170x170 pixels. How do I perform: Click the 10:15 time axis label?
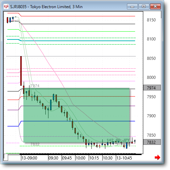(94, 158)
